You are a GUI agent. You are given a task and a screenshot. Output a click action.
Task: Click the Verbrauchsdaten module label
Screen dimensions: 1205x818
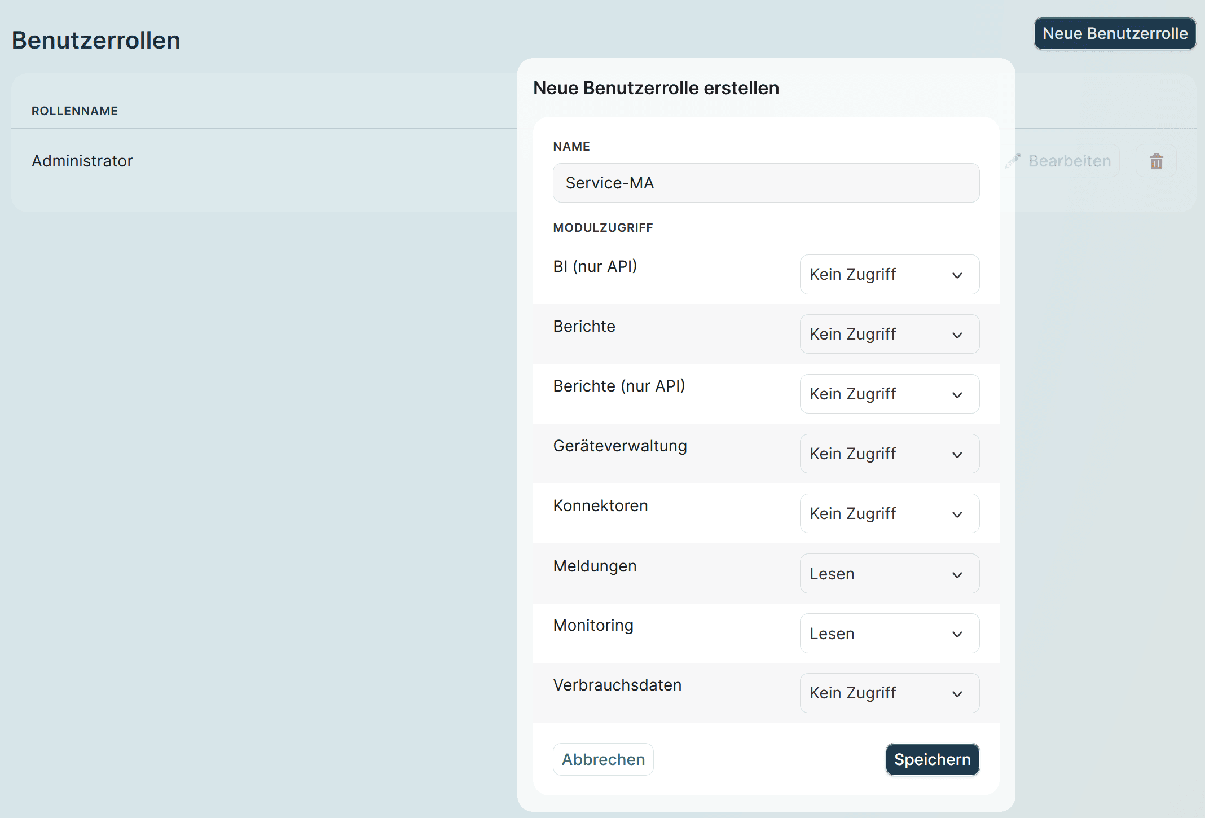[617, 685]
